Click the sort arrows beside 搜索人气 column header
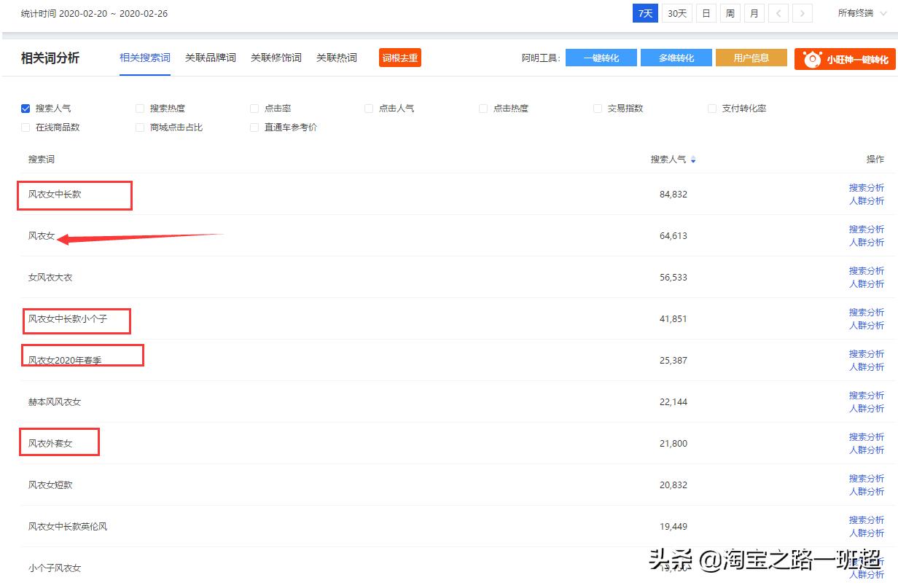 click(x=692, y=159)
